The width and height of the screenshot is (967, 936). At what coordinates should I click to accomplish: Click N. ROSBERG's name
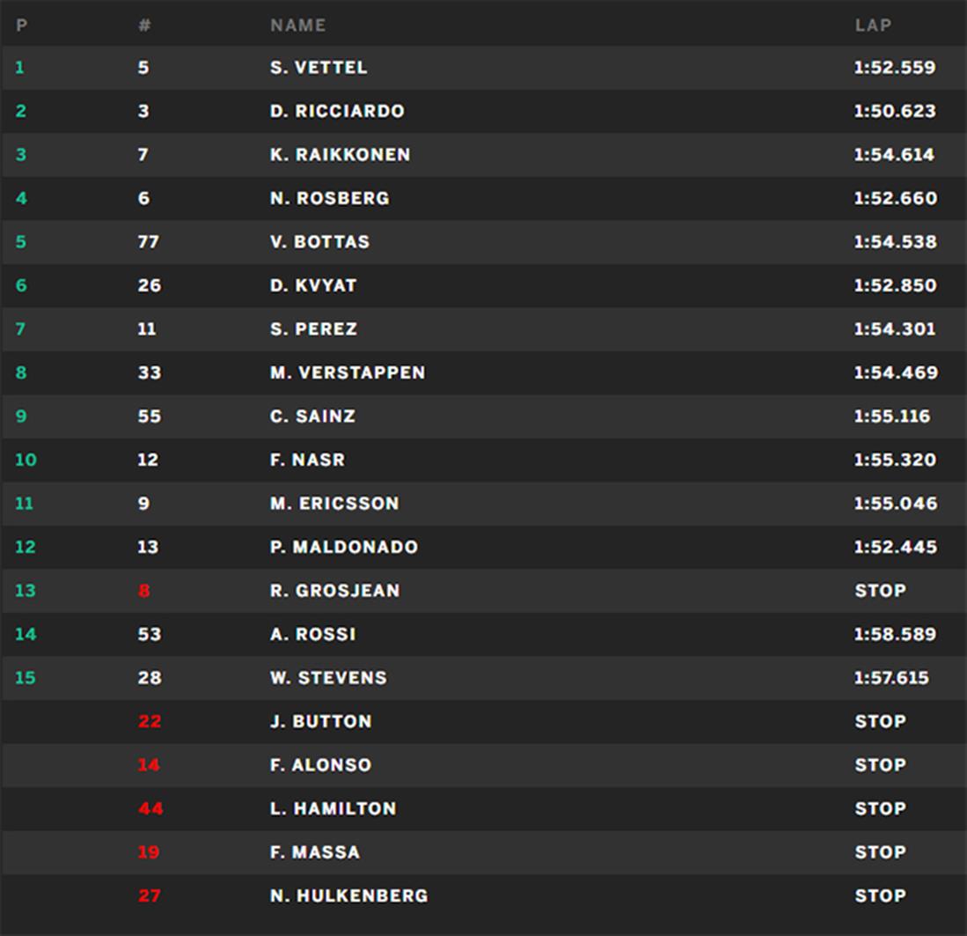pos(329,198)
